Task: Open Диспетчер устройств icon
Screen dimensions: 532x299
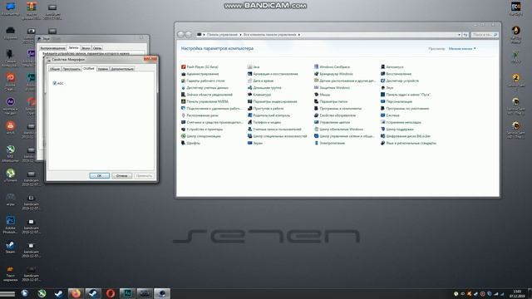Action: (382, 81)
